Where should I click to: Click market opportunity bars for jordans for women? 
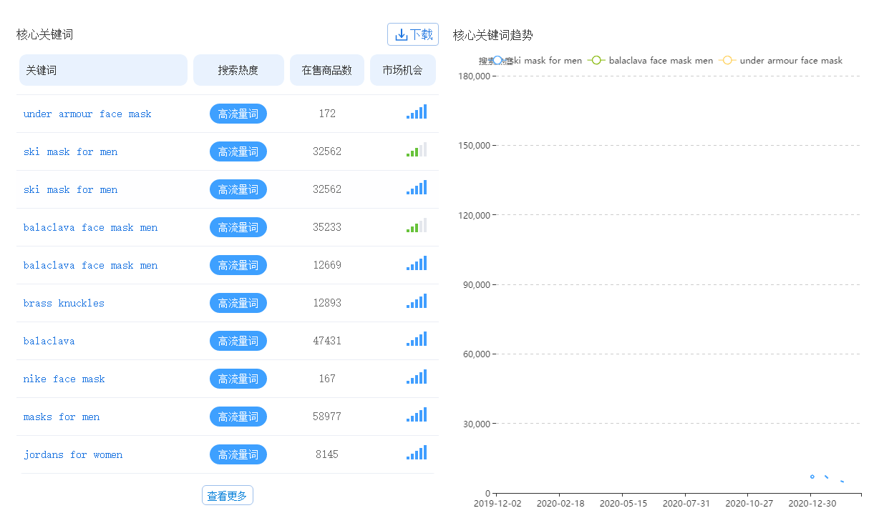[x=417, y=452]
